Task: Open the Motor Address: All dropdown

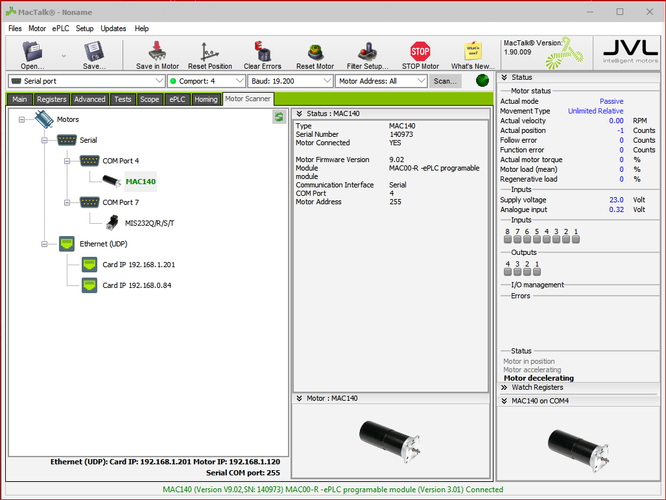Action: pyautogui.click(x=381, y=80)
